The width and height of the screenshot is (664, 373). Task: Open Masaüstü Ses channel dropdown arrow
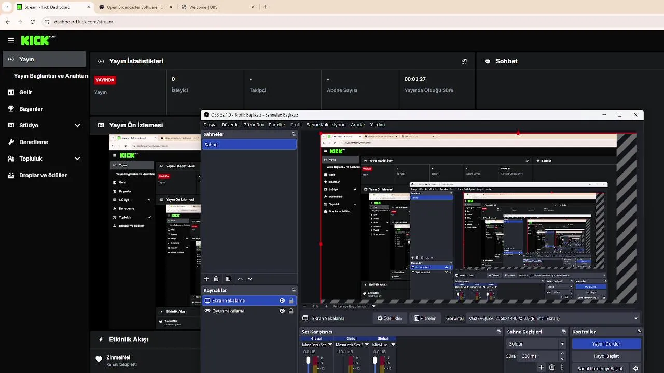(330, 345)
